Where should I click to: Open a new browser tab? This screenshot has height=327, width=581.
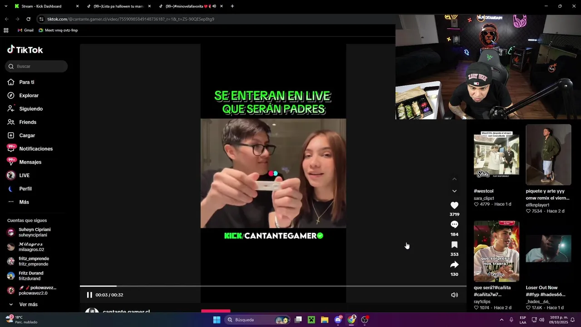click(x=232, y=6)
